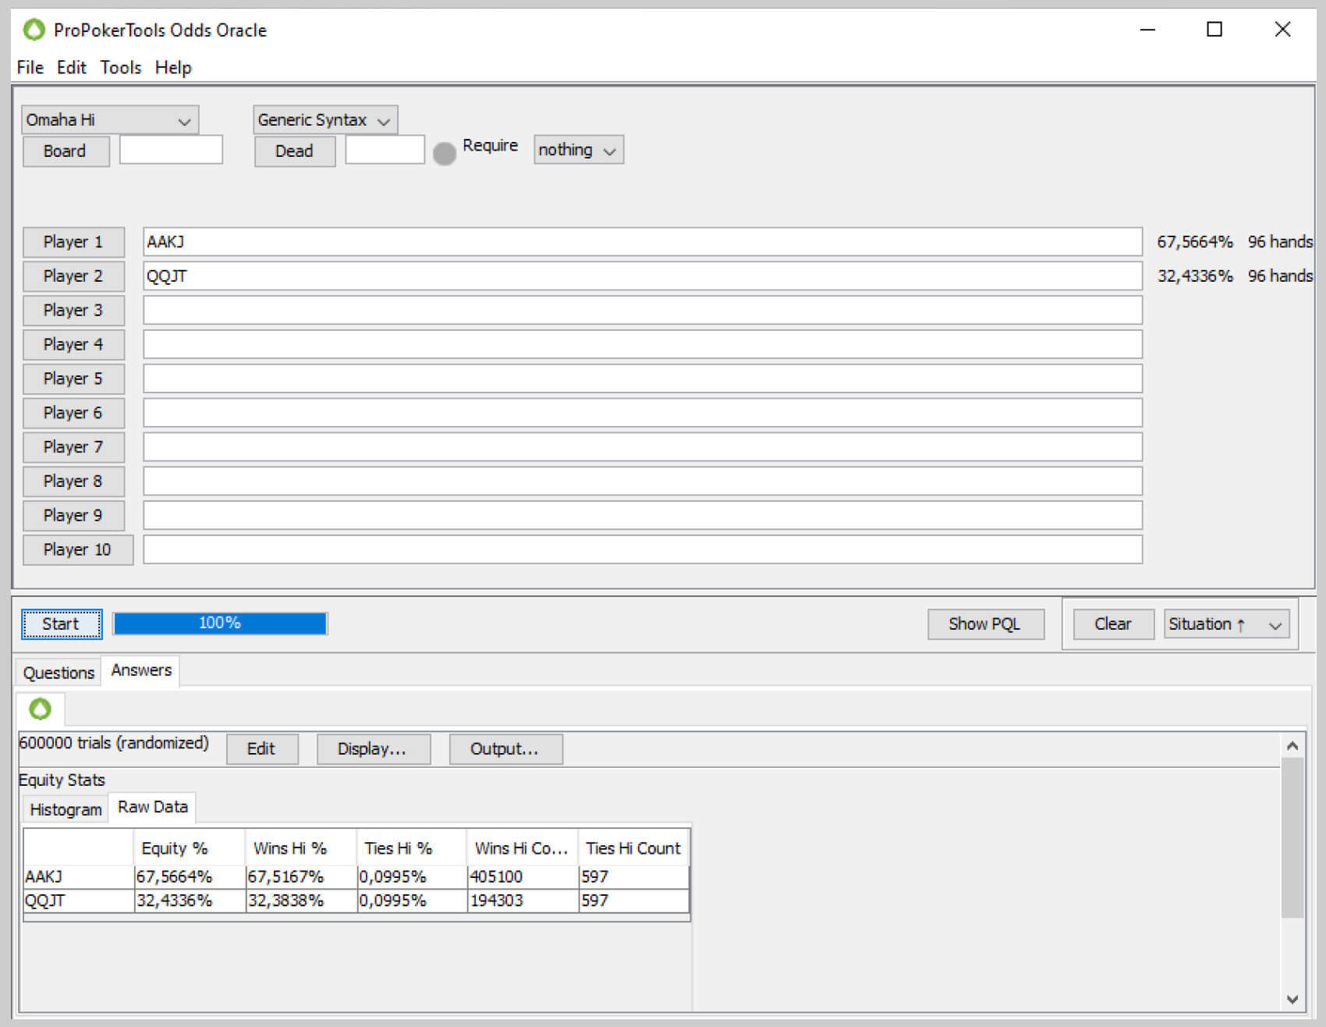Click the gray Require status circle

pyautogui.click(x=444, y=153)
